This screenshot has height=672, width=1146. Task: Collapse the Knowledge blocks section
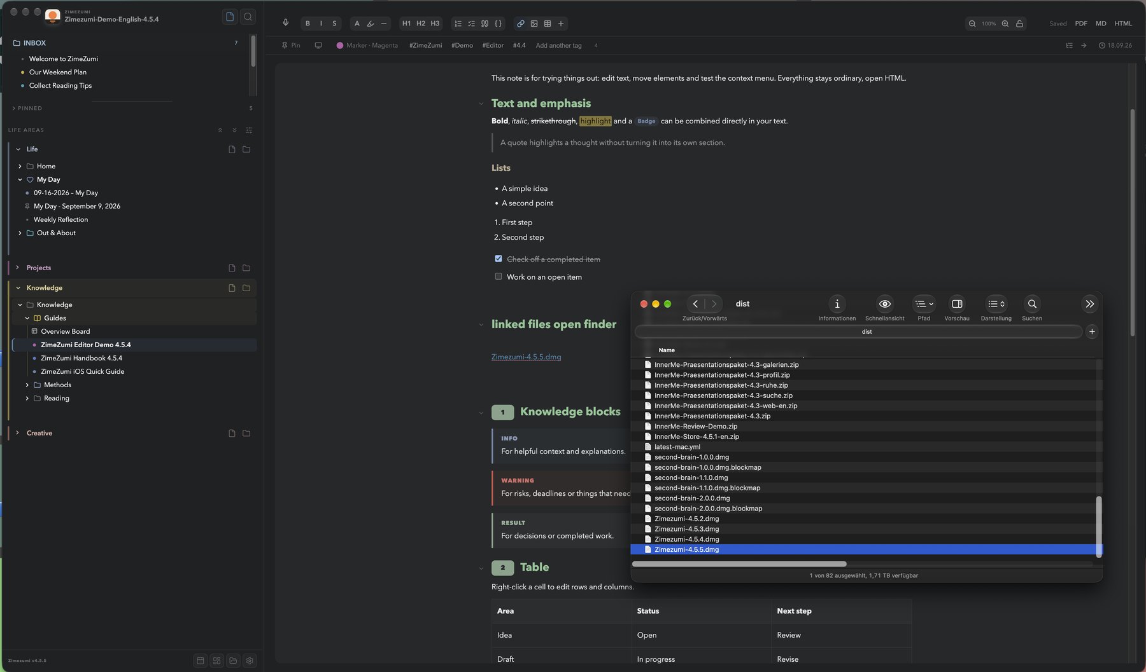tap(481, 413)
